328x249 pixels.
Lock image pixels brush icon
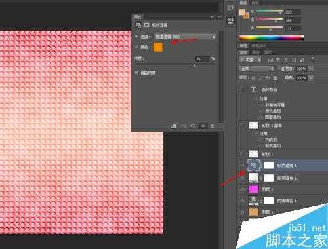click(260, 78)
